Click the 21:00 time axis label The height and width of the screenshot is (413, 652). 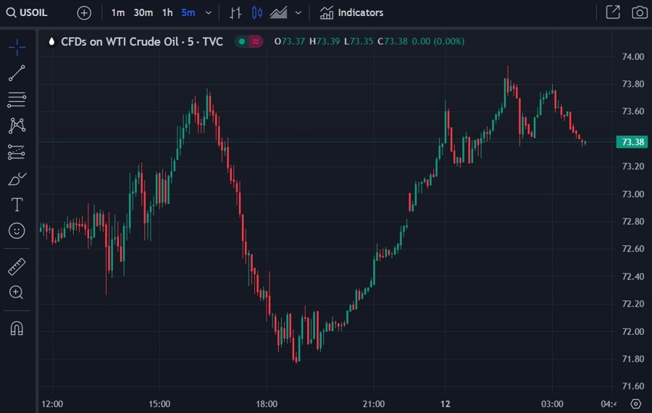(x=373, y=404)
